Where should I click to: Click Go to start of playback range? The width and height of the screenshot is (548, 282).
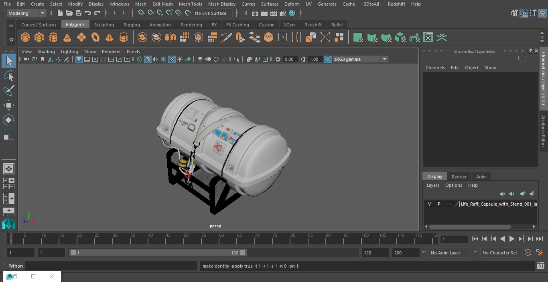tap(475, 239)
